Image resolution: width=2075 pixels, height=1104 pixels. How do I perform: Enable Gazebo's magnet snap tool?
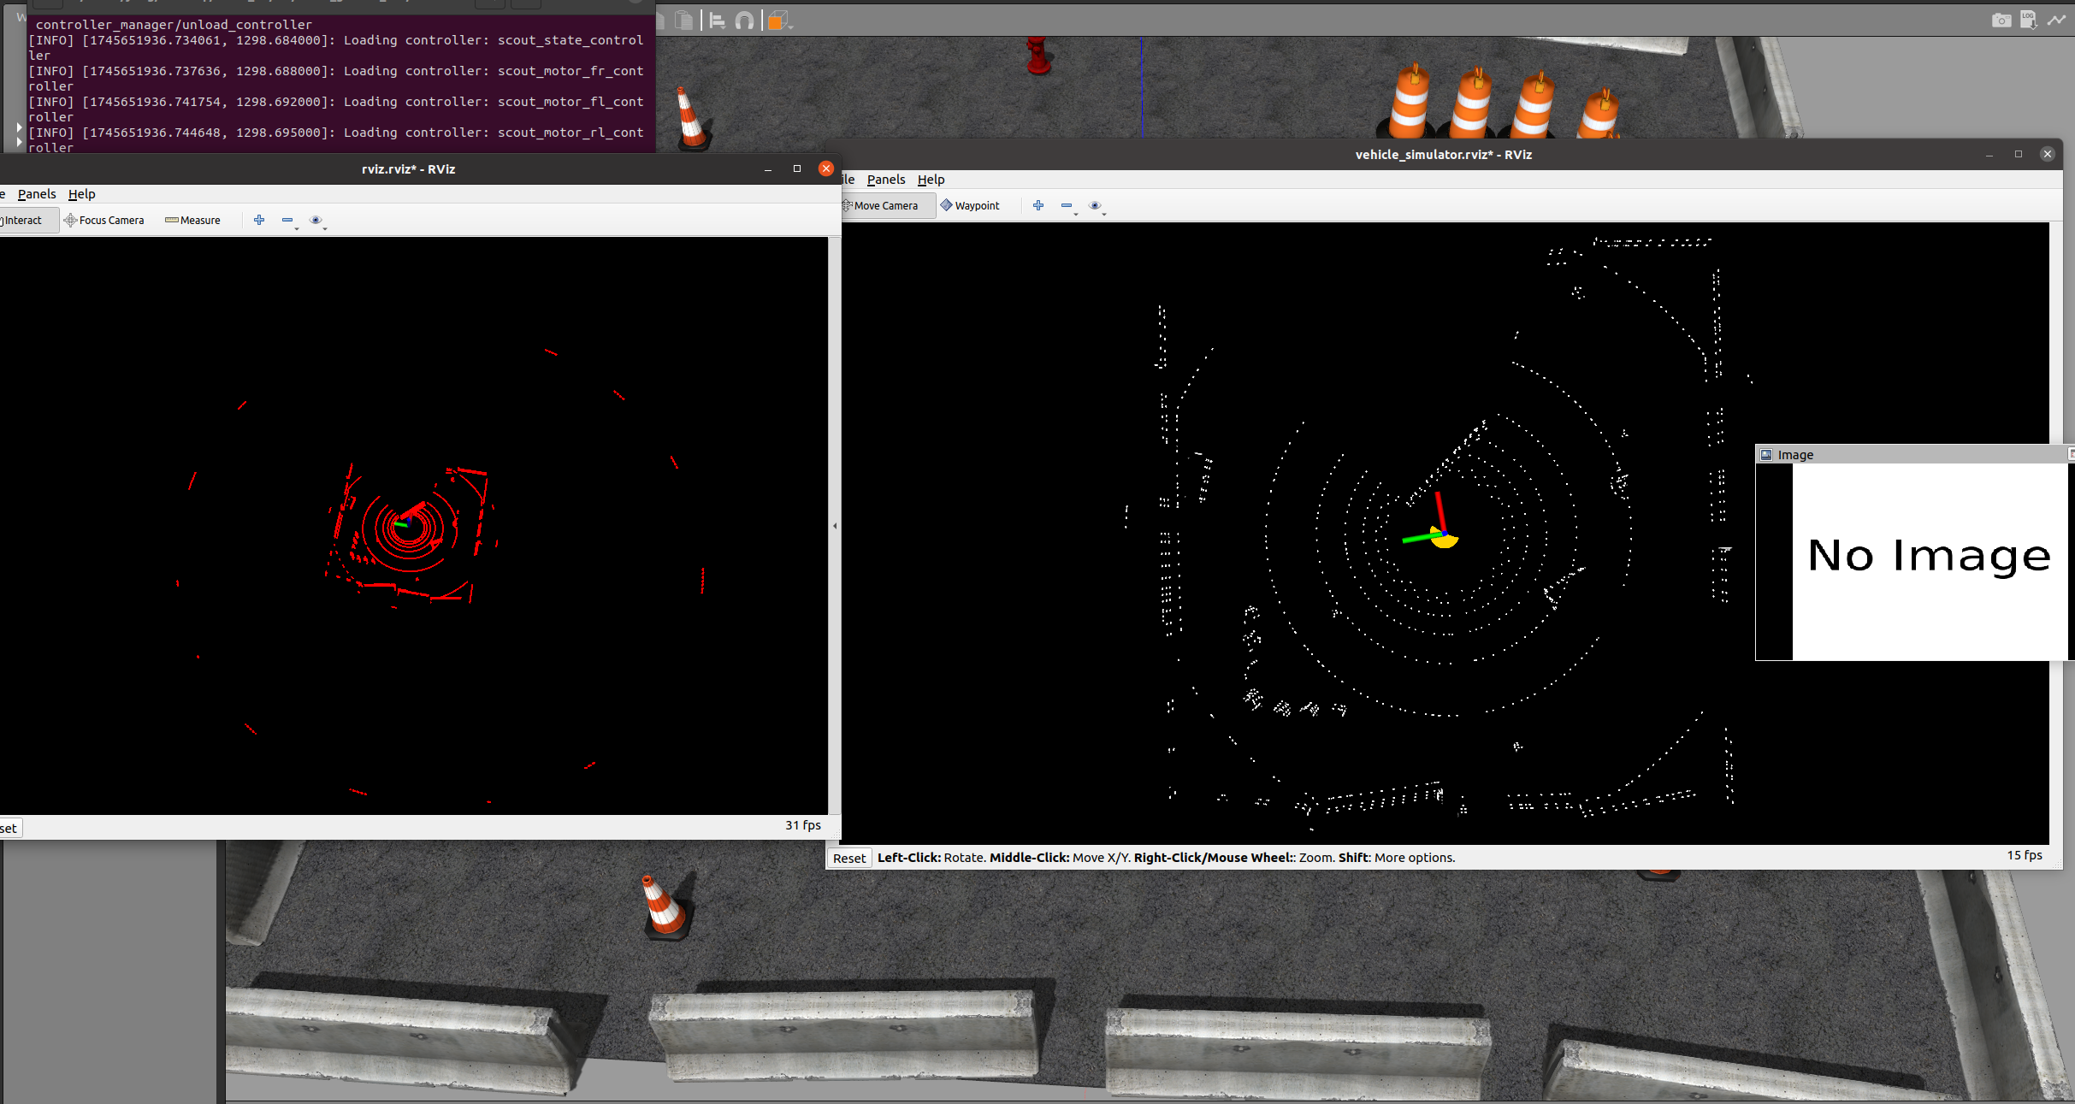tap(744, 21)
